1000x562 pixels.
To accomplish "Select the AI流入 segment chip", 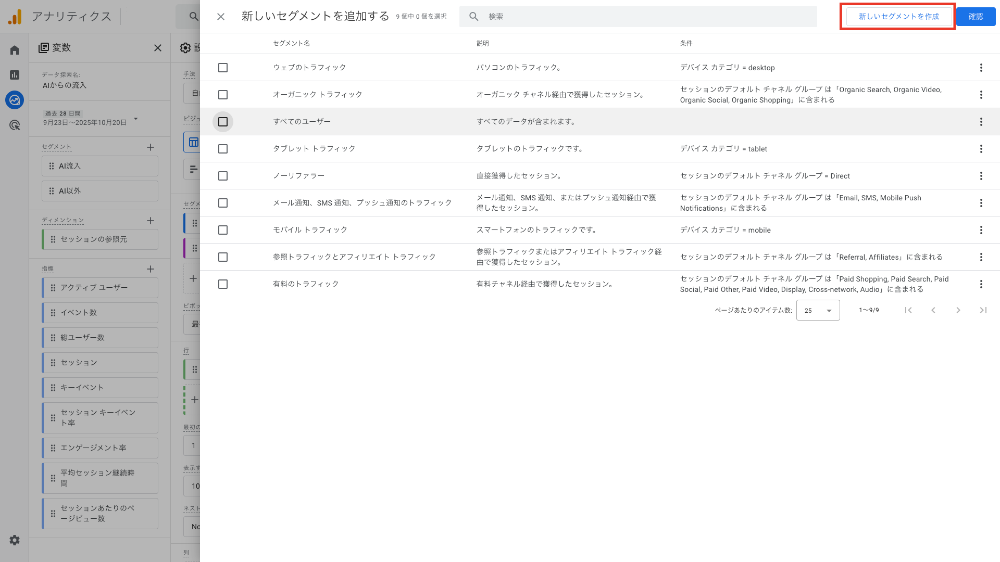I will [99, 165].
